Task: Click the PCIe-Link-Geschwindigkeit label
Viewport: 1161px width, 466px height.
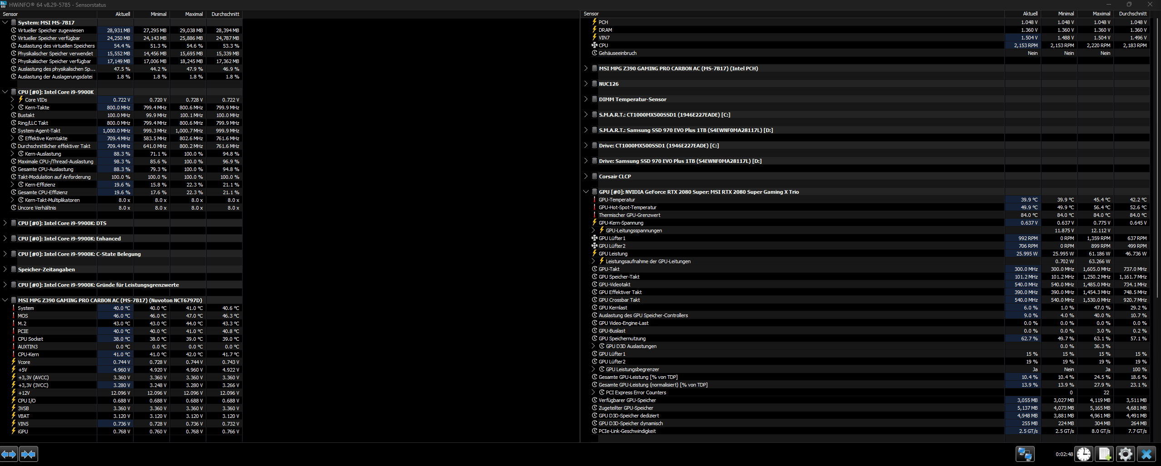Action: 627,431
